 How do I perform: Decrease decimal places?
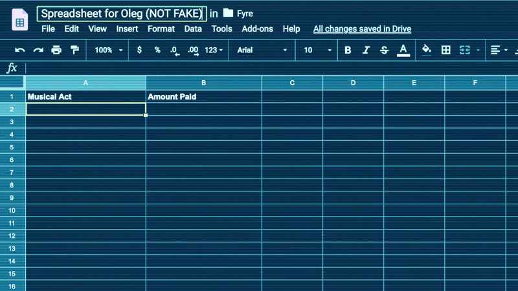(175, 50)
